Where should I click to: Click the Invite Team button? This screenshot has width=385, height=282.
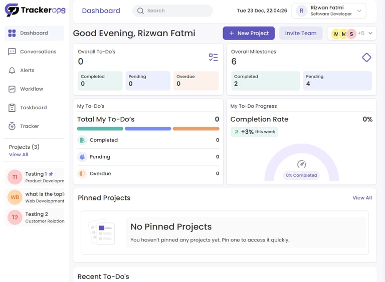(301, 34)
